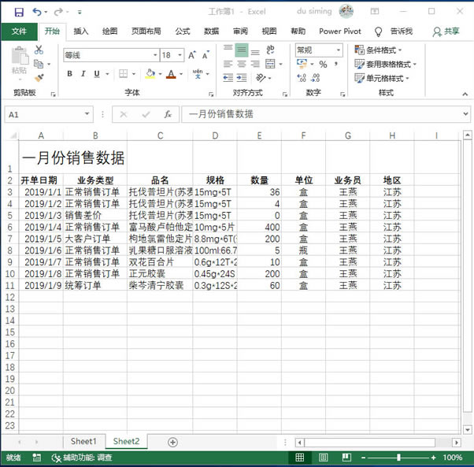The width and height of the screenshot is (474, 467).
Task: Switch to the 页面布局 tab
Action: point(146,32)
